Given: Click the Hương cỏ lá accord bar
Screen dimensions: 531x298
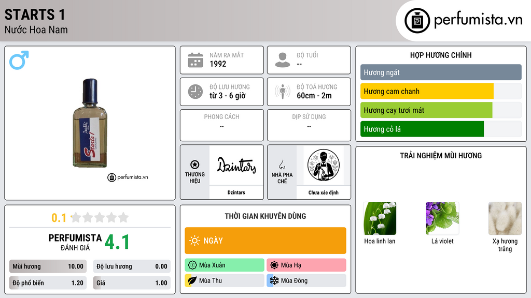Looking at the screenshot, I should click(x=441, y=129).
